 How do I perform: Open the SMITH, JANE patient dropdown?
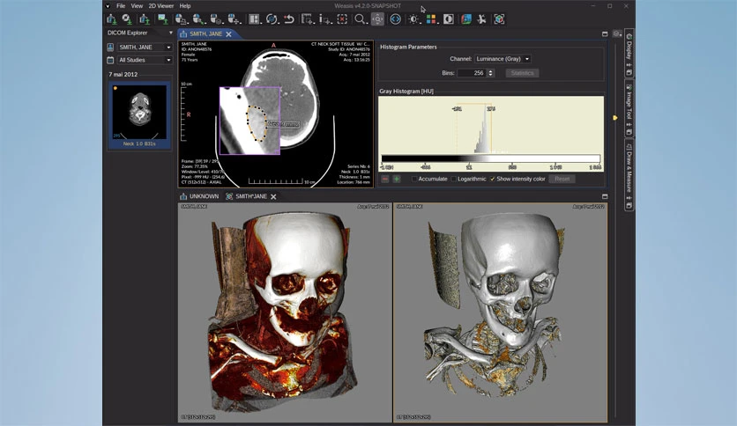(x=145, y=47)
